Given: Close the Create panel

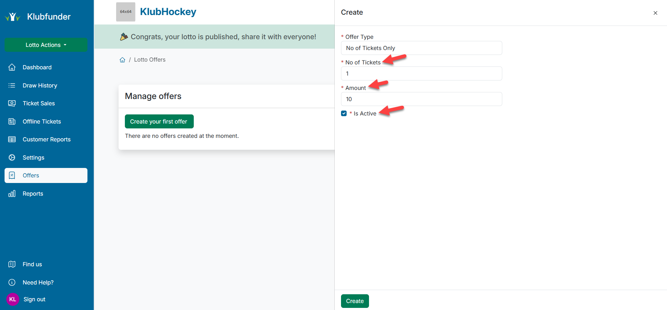Looking at the screenshot, I should click(x=655, y=13).
